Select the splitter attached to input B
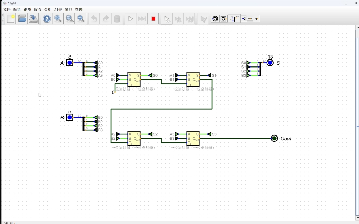This screenshot has height=224, width=359. click(84, 124)
